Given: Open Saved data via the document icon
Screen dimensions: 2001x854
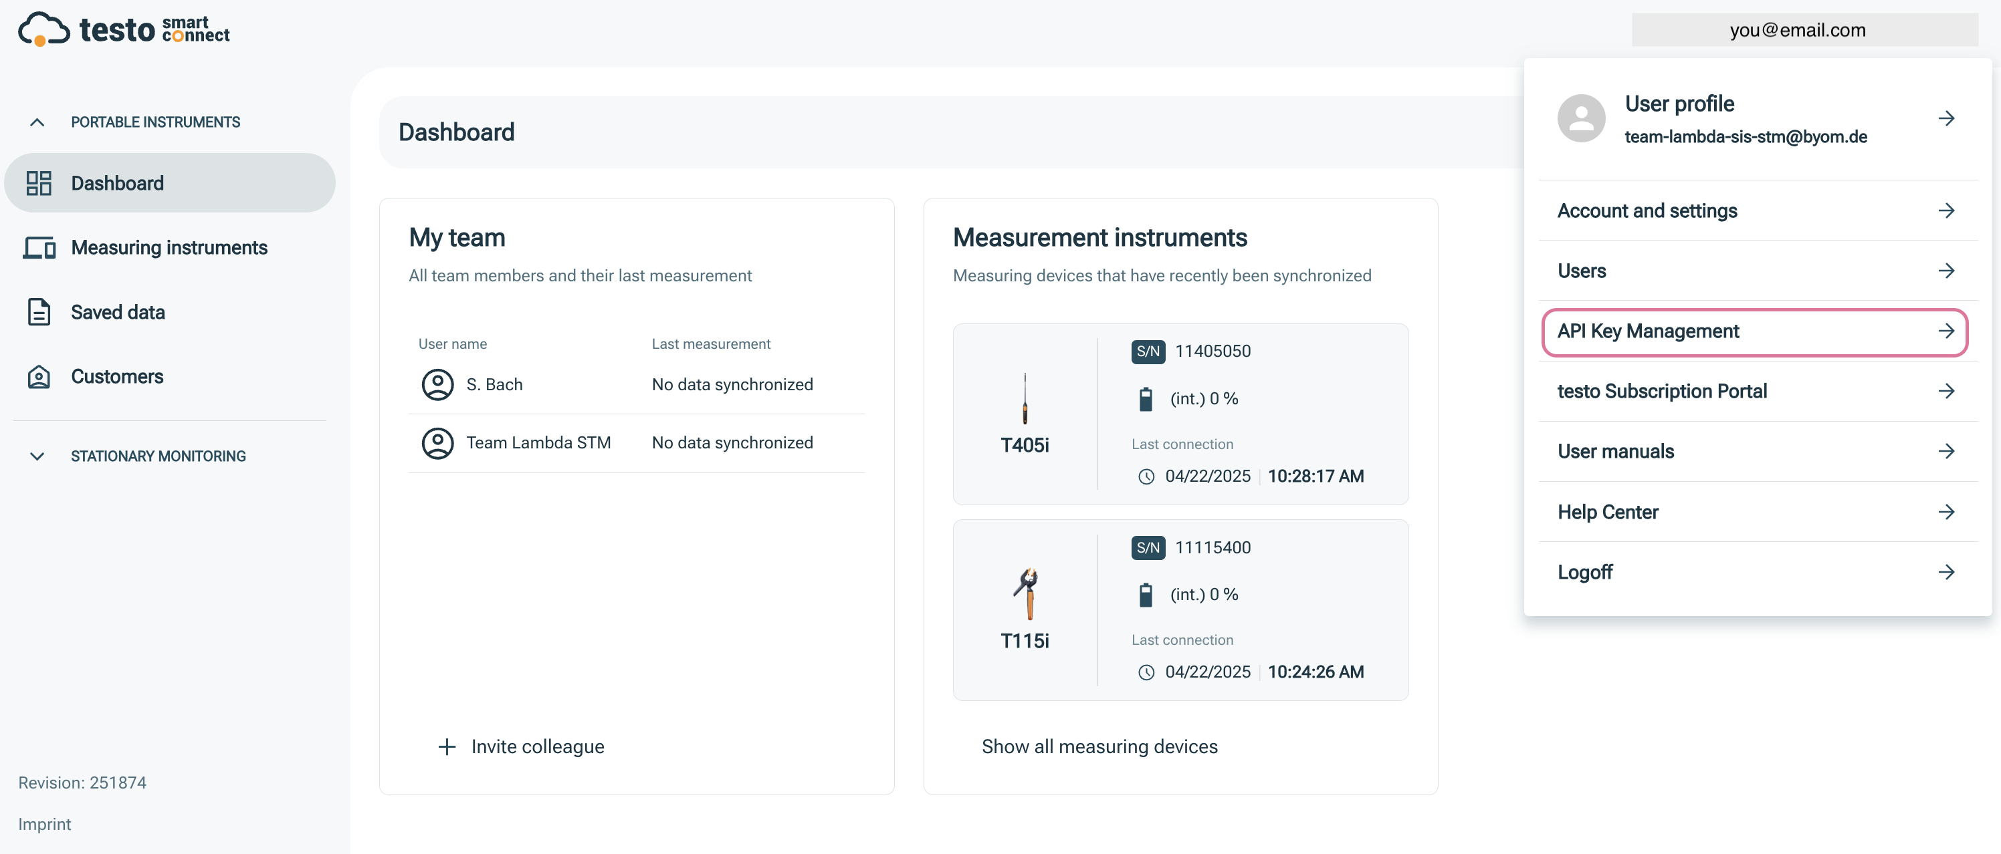Looking at the screenshot, I should pyautogui.click(x=39, y=312).
